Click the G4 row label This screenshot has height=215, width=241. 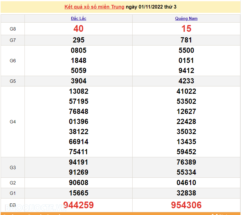pyautogui.click(x=13, y=122)
